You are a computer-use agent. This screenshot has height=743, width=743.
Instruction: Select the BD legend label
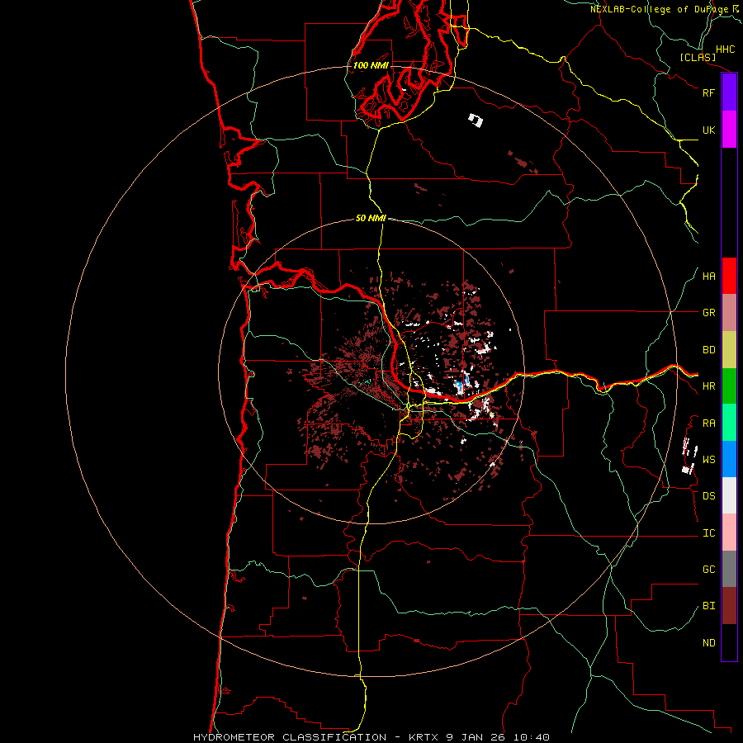708,350
